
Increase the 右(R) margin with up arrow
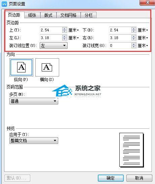pyautogui.click(x=134, y=36)
